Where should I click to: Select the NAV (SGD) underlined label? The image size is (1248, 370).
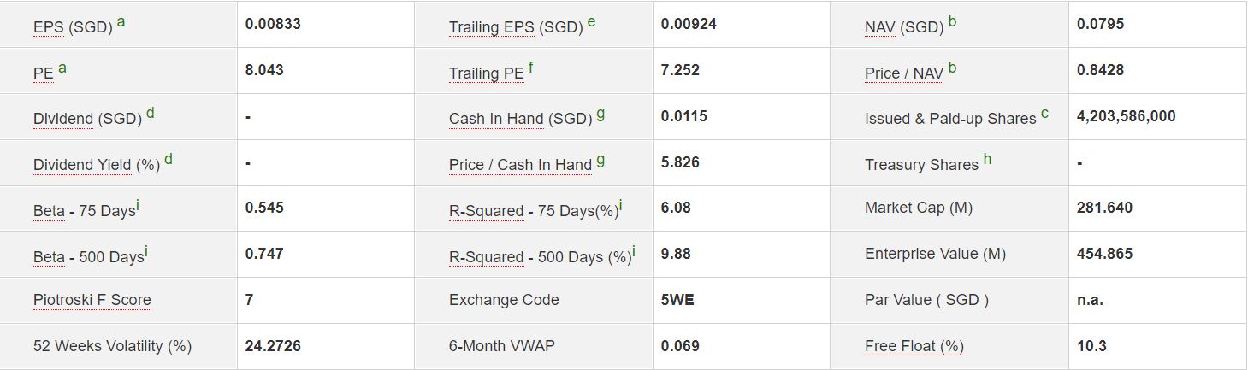tap(903, 27)
